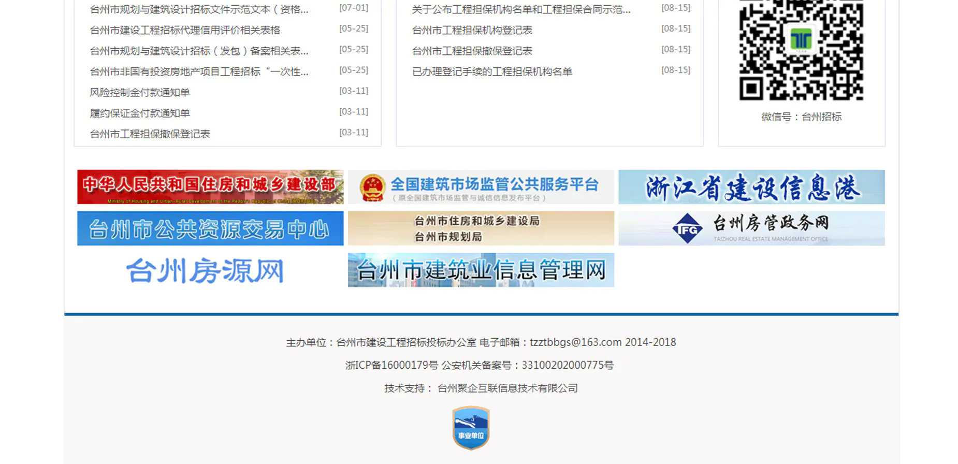Viewport: 958px width, 464px height.
Task: Click 台州聚企互联信息技术有限公司 tech support link
Action: click(507, 388)
